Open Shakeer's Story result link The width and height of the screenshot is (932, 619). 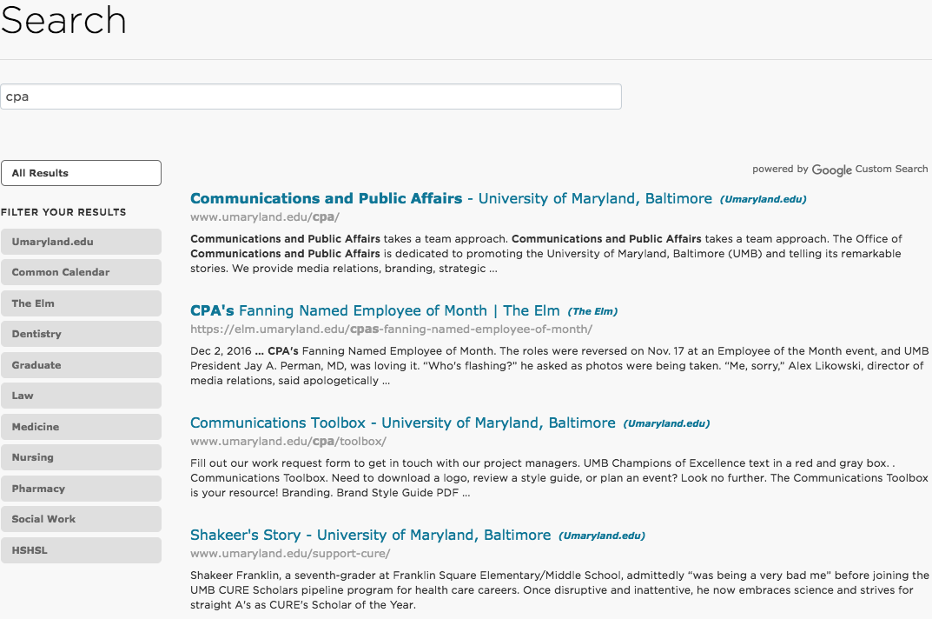pyautogui.click(x=370, y=536)
